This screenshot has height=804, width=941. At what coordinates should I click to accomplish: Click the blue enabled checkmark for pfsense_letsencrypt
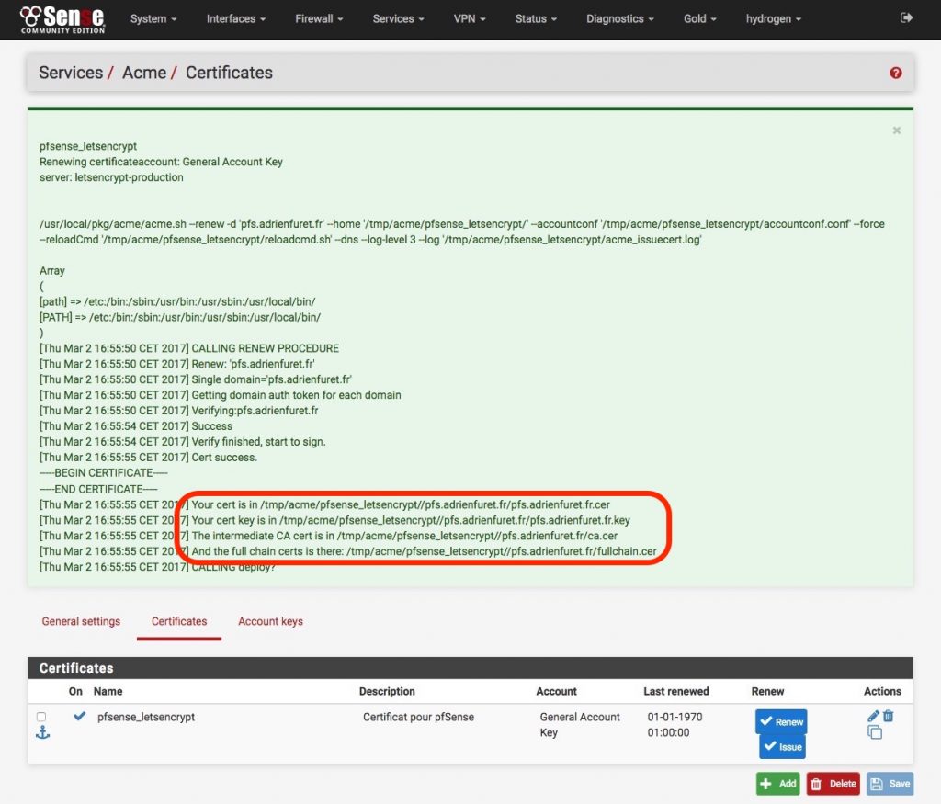tap(79, 716)
